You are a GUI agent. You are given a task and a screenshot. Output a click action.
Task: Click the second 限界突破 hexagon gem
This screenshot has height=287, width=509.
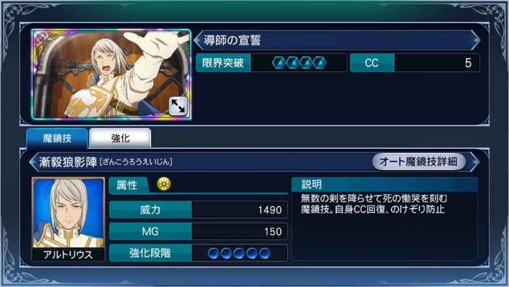coord(293,63)
